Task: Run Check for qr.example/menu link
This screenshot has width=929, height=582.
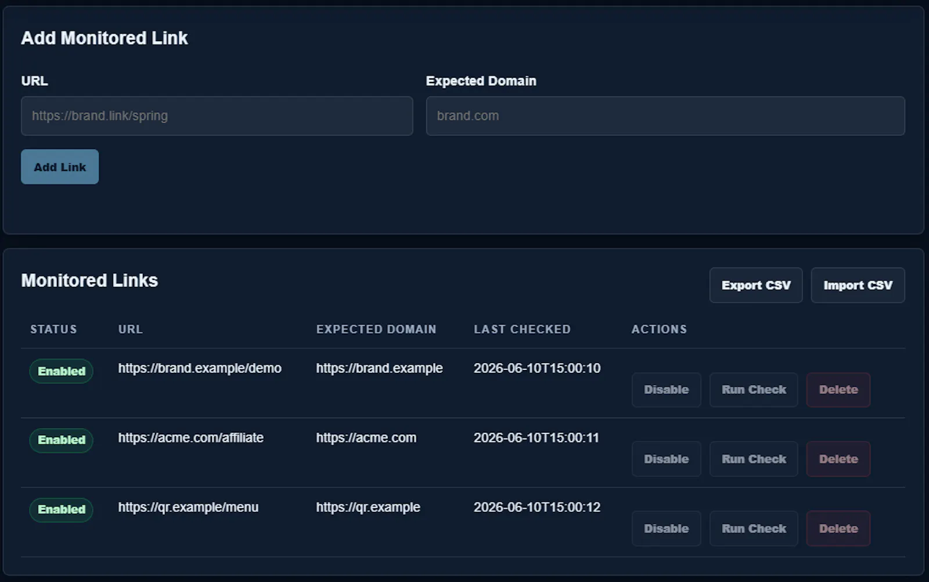Action: pos(754,529)
